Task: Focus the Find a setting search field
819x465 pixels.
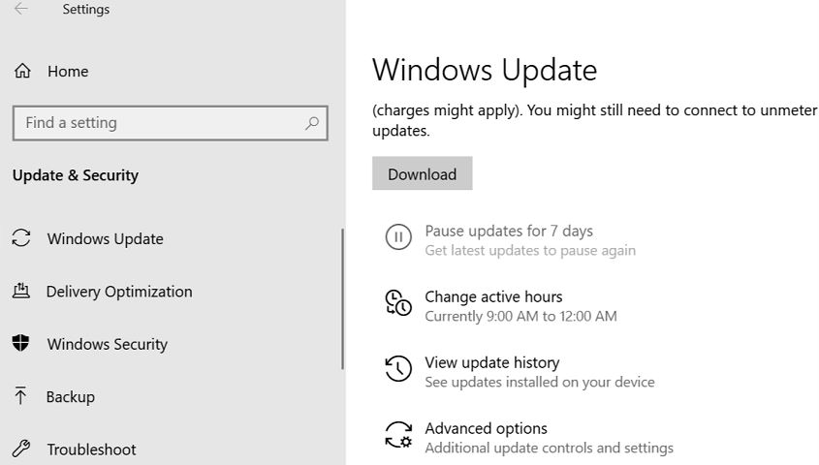Action: click(x=155, y=123)
